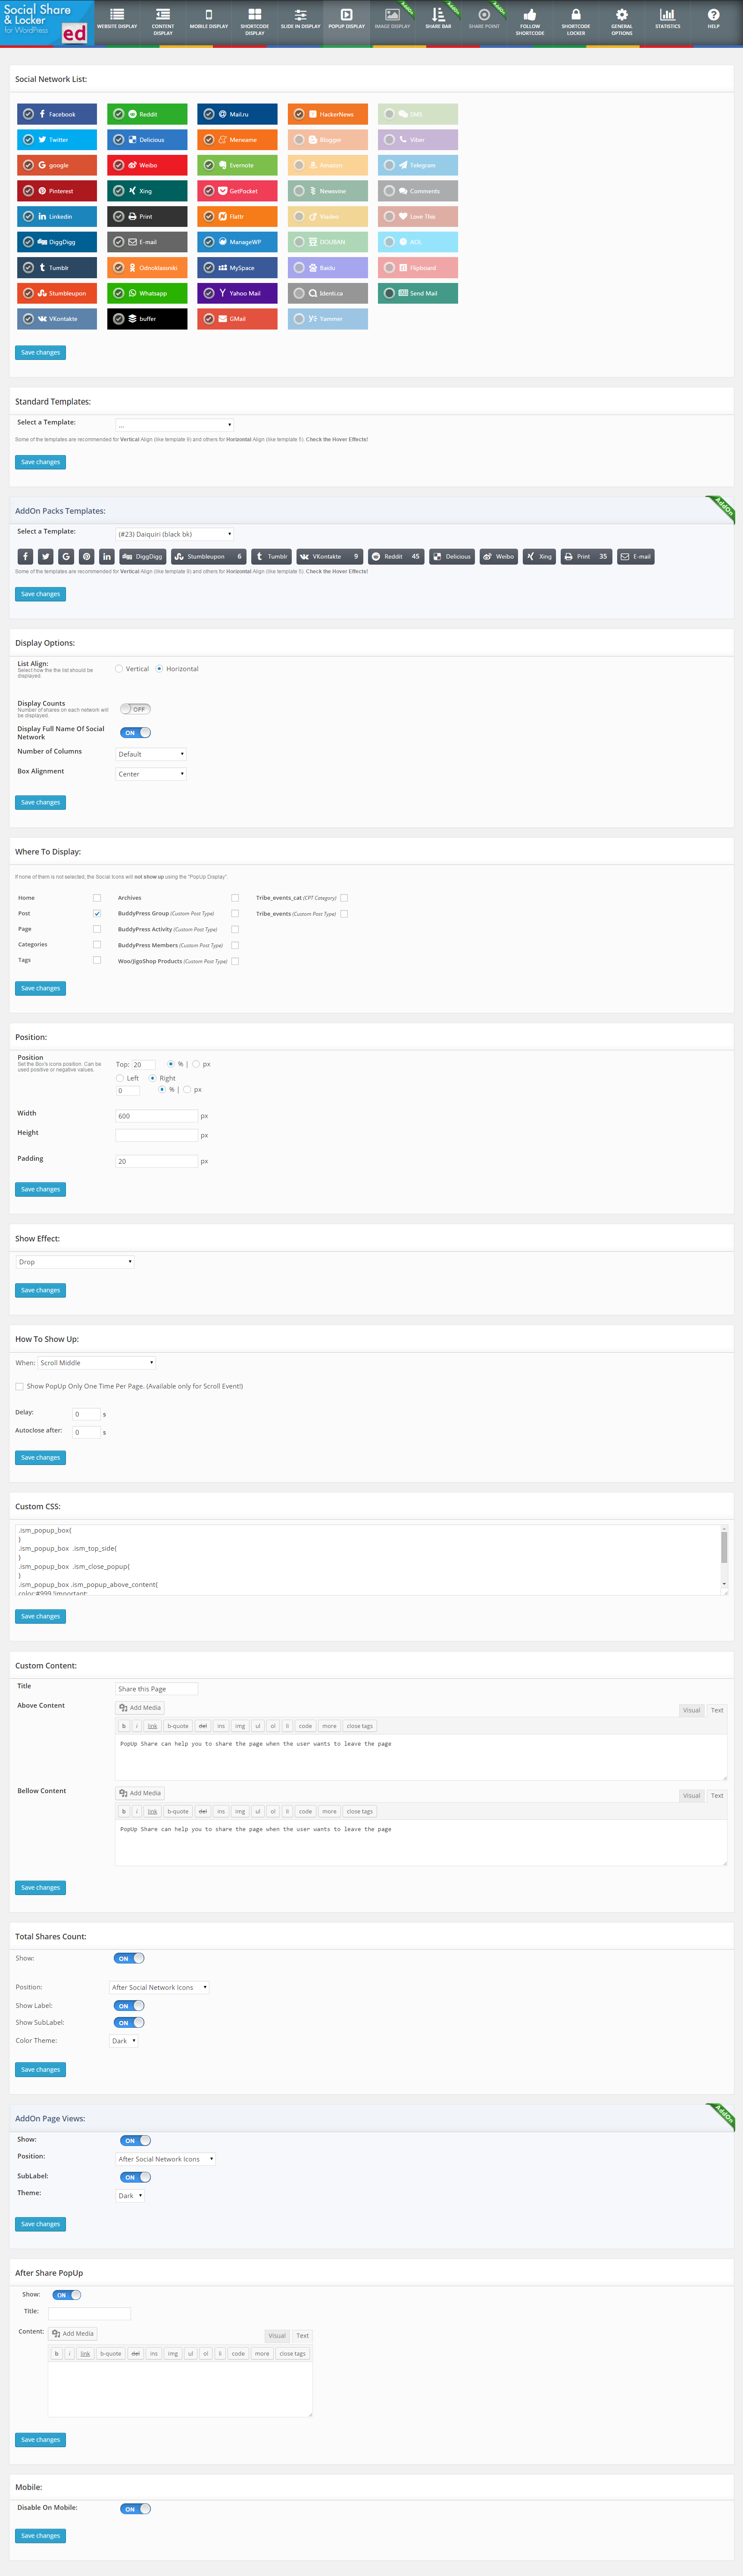Click the DiggDigg preview share button
The height and width of the screenshot is (2576, 743).
pyautogui.click(x=142, y=556)
